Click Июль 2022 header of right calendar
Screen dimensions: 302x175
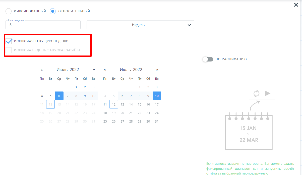coord(131,69)
